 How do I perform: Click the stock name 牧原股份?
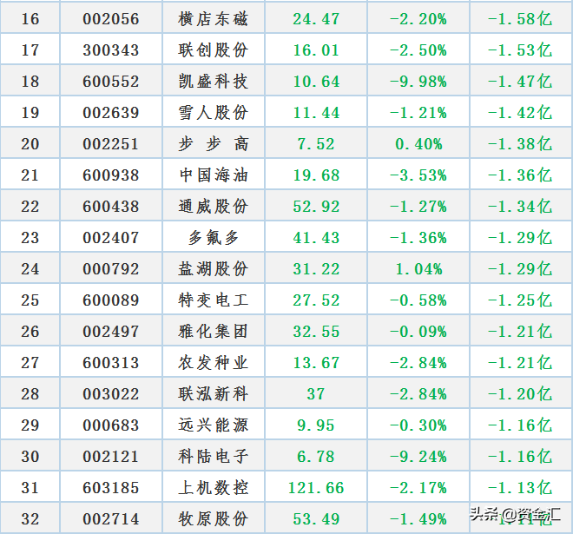[214, 519]
